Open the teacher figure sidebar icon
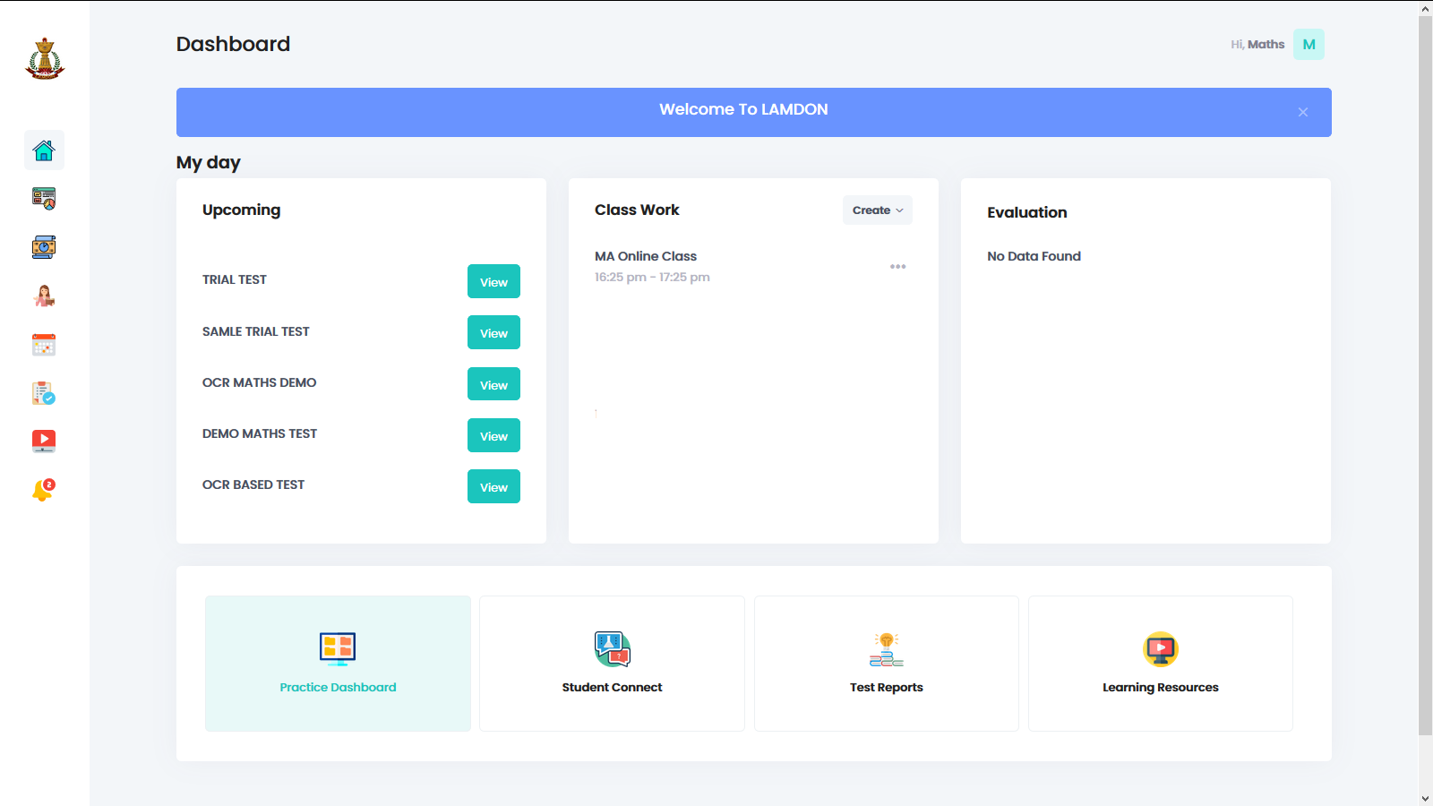Screen dimensions: 1433x806 pyautogui.click(x=44, y=296)
